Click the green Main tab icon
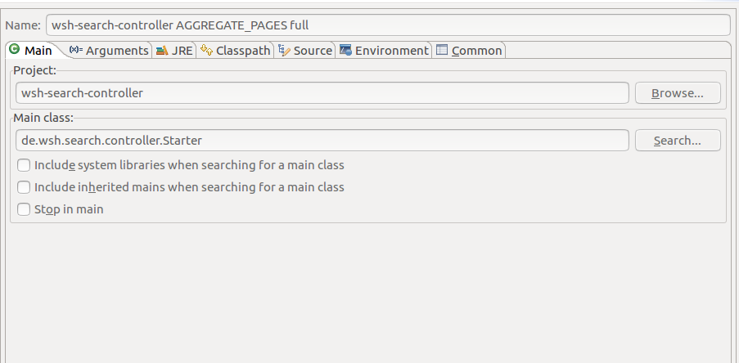Viewport: 739px width, 363px height. [14, 50]
